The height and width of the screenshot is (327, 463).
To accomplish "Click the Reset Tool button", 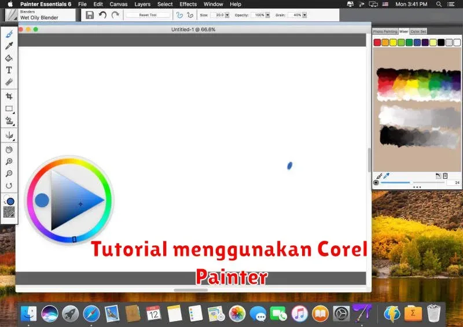I will (x=148, y=15).
